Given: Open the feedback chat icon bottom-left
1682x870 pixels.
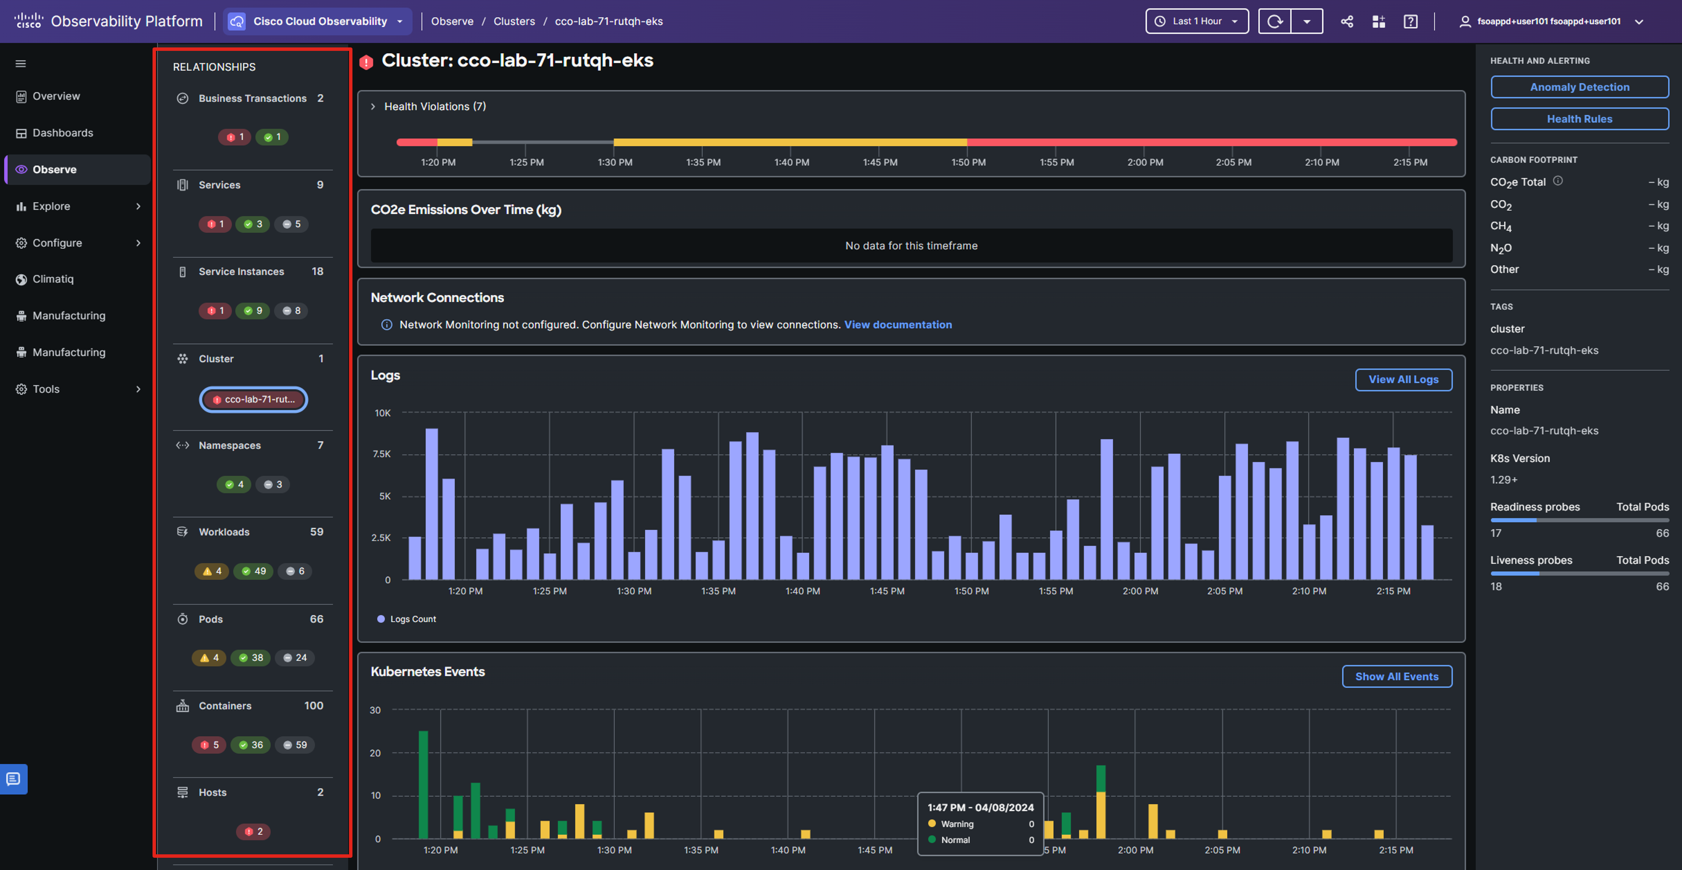Looking at the screenshot, I should (14, 779).
